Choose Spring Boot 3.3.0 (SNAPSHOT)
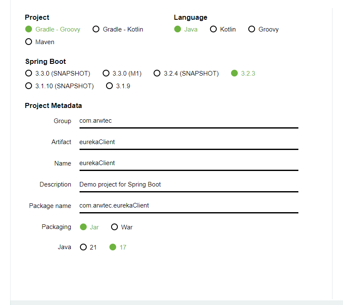This screenshot has height=305, width=343. pos(29,74)
